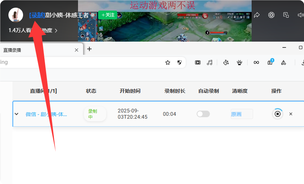Open the 原画 quality dropdown
The width and height of the screenshot is (304, 184).
(242, 114)
